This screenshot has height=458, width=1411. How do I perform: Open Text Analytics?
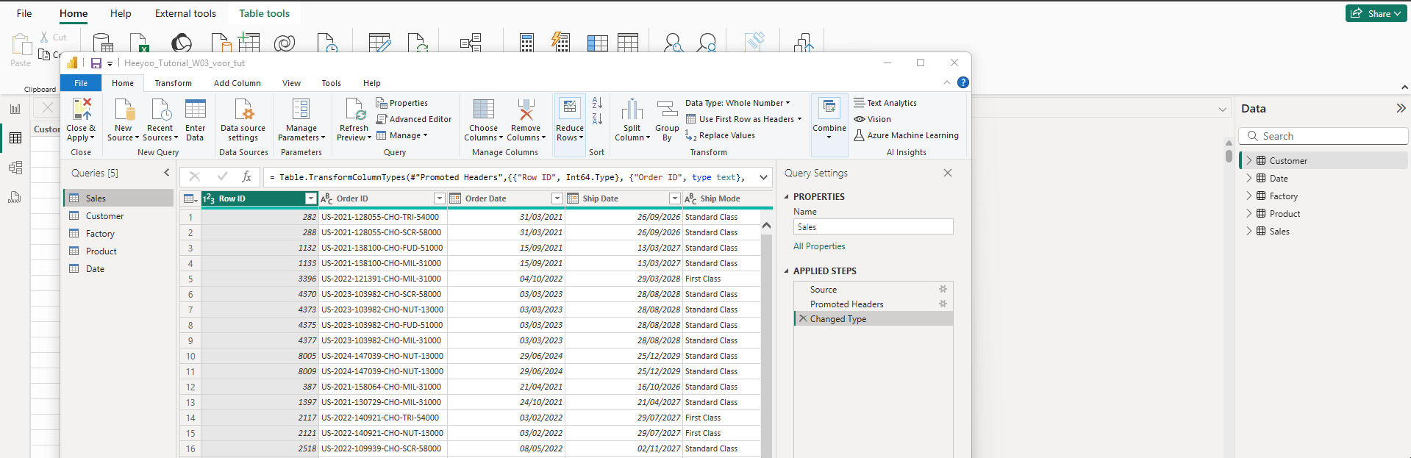(x=885, y=103)
